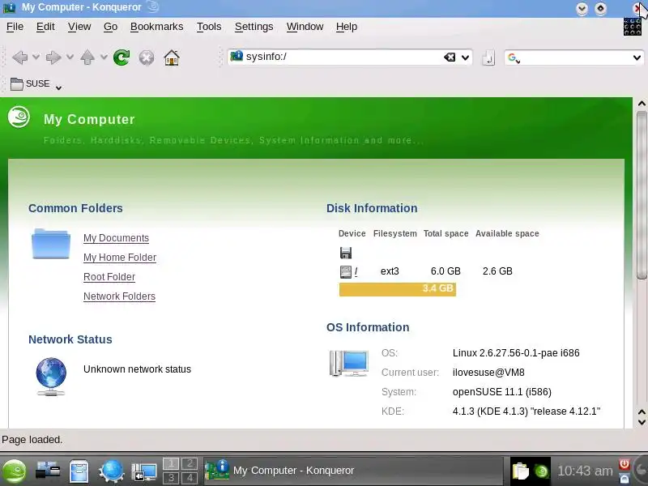Image resolution: width=648 pixels, height=486 pixels.
Task: Reload the sysinfo page
Action: point(122,58)
